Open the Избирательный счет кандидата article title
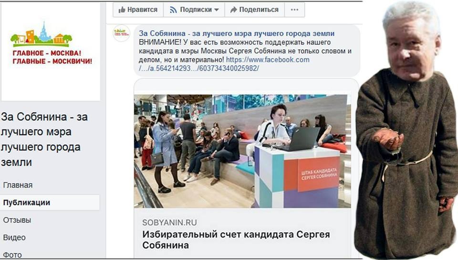The height and width of the screenshot is (260, 458). point(236,240)
